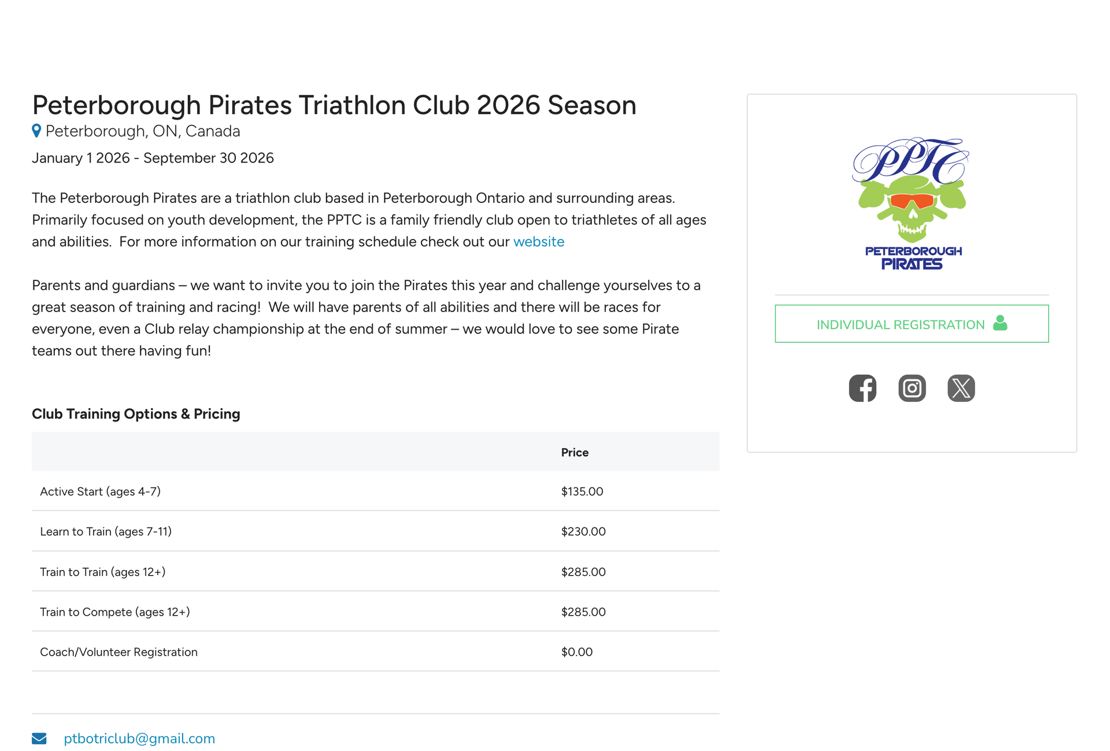Click the person icon in registration button

click(1000, 323)
